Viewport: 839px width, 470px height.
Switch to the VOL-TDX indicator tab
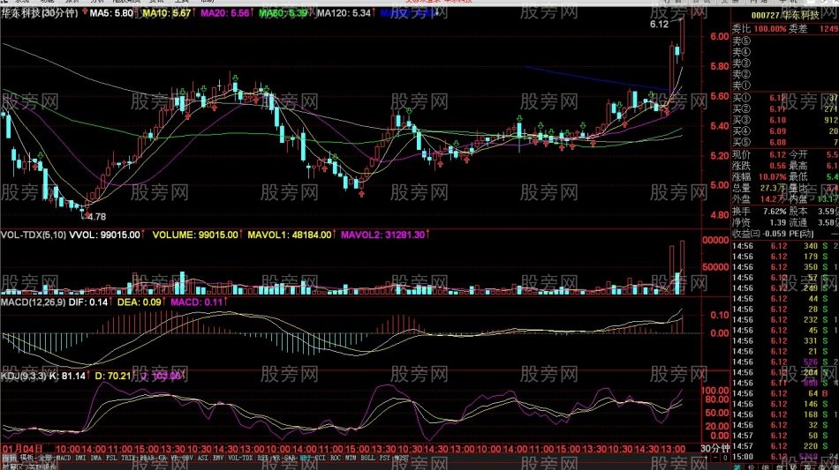pos(240,458)
